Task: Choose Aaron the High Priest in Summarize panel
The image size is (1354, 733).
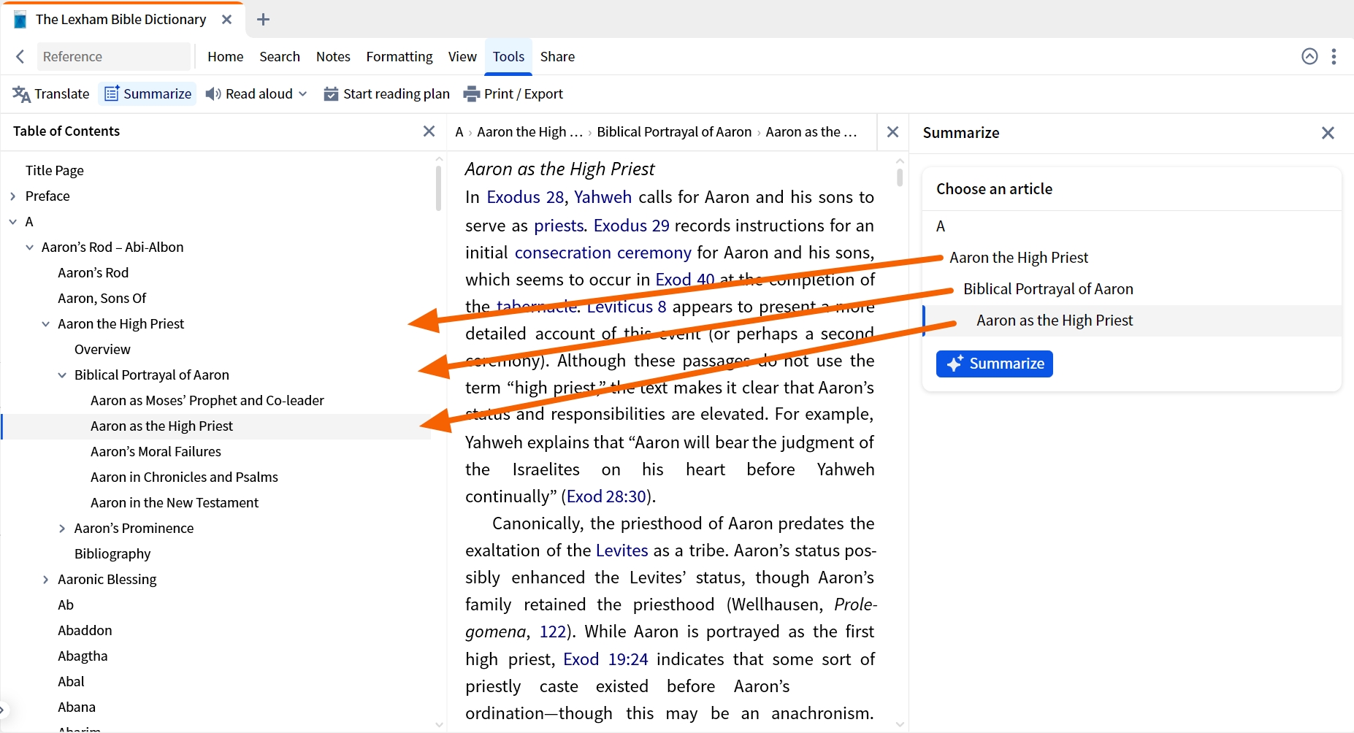Action: [1019, 257]
